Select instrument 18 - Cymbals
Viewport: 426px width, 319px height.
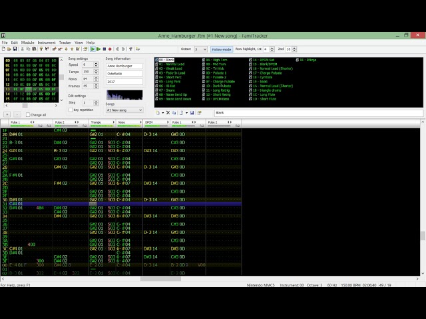(x=261, y=77)
